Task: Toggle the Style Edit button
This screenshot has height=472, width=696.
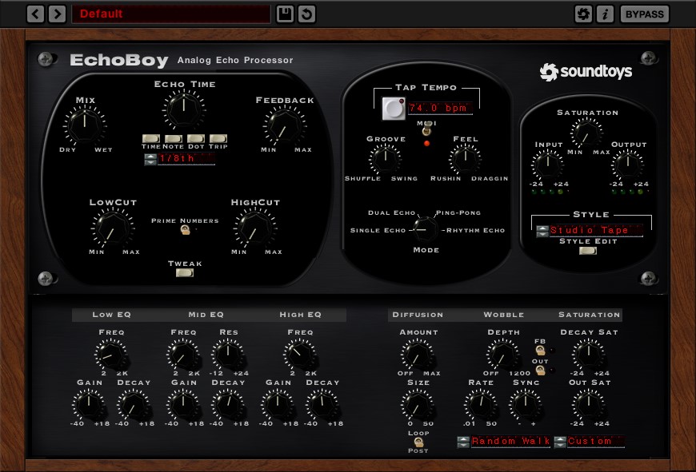Action: click(588, 251)
